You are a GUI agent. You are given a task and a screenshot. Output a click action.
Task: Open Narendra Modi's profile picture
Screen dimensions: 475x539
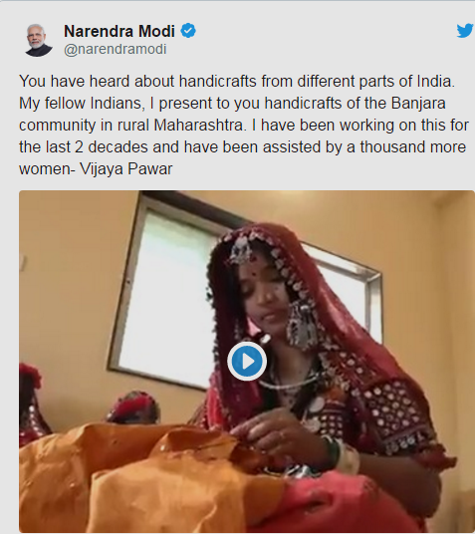(38, 40)
